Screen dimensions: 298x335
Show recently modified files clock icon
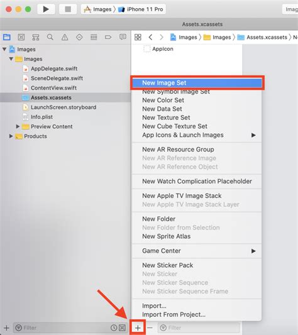(114, 327)
